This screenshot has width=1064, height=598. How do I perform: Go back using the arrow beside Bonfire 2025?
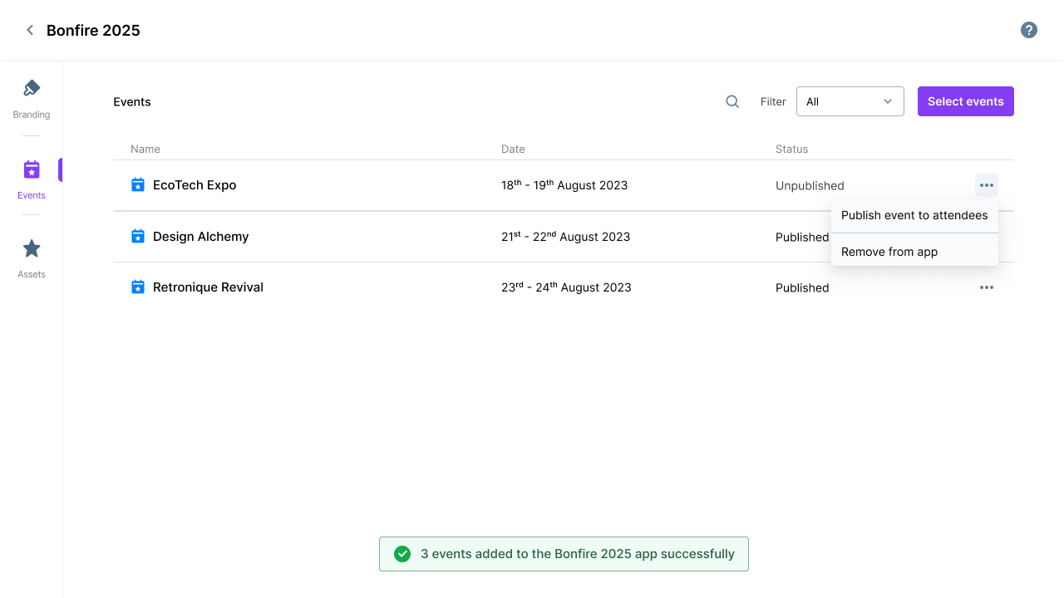pos(30,30)
